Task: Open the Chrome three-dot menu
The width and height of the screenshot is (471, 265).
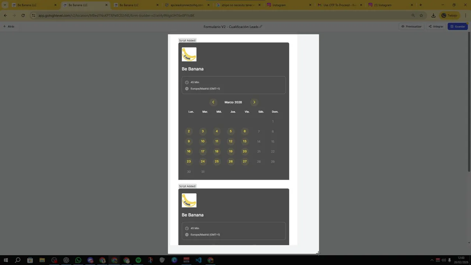Action: [465, 15]
